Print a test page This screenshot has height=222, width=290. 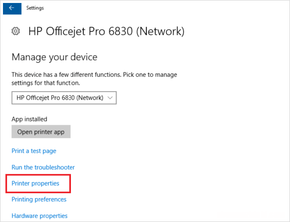(34, 151)
